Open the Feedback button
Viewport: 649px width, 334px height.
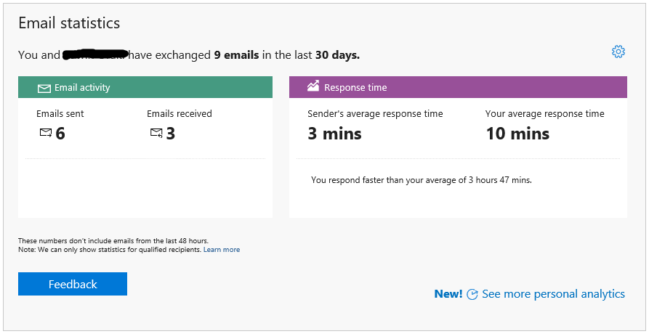73,284
